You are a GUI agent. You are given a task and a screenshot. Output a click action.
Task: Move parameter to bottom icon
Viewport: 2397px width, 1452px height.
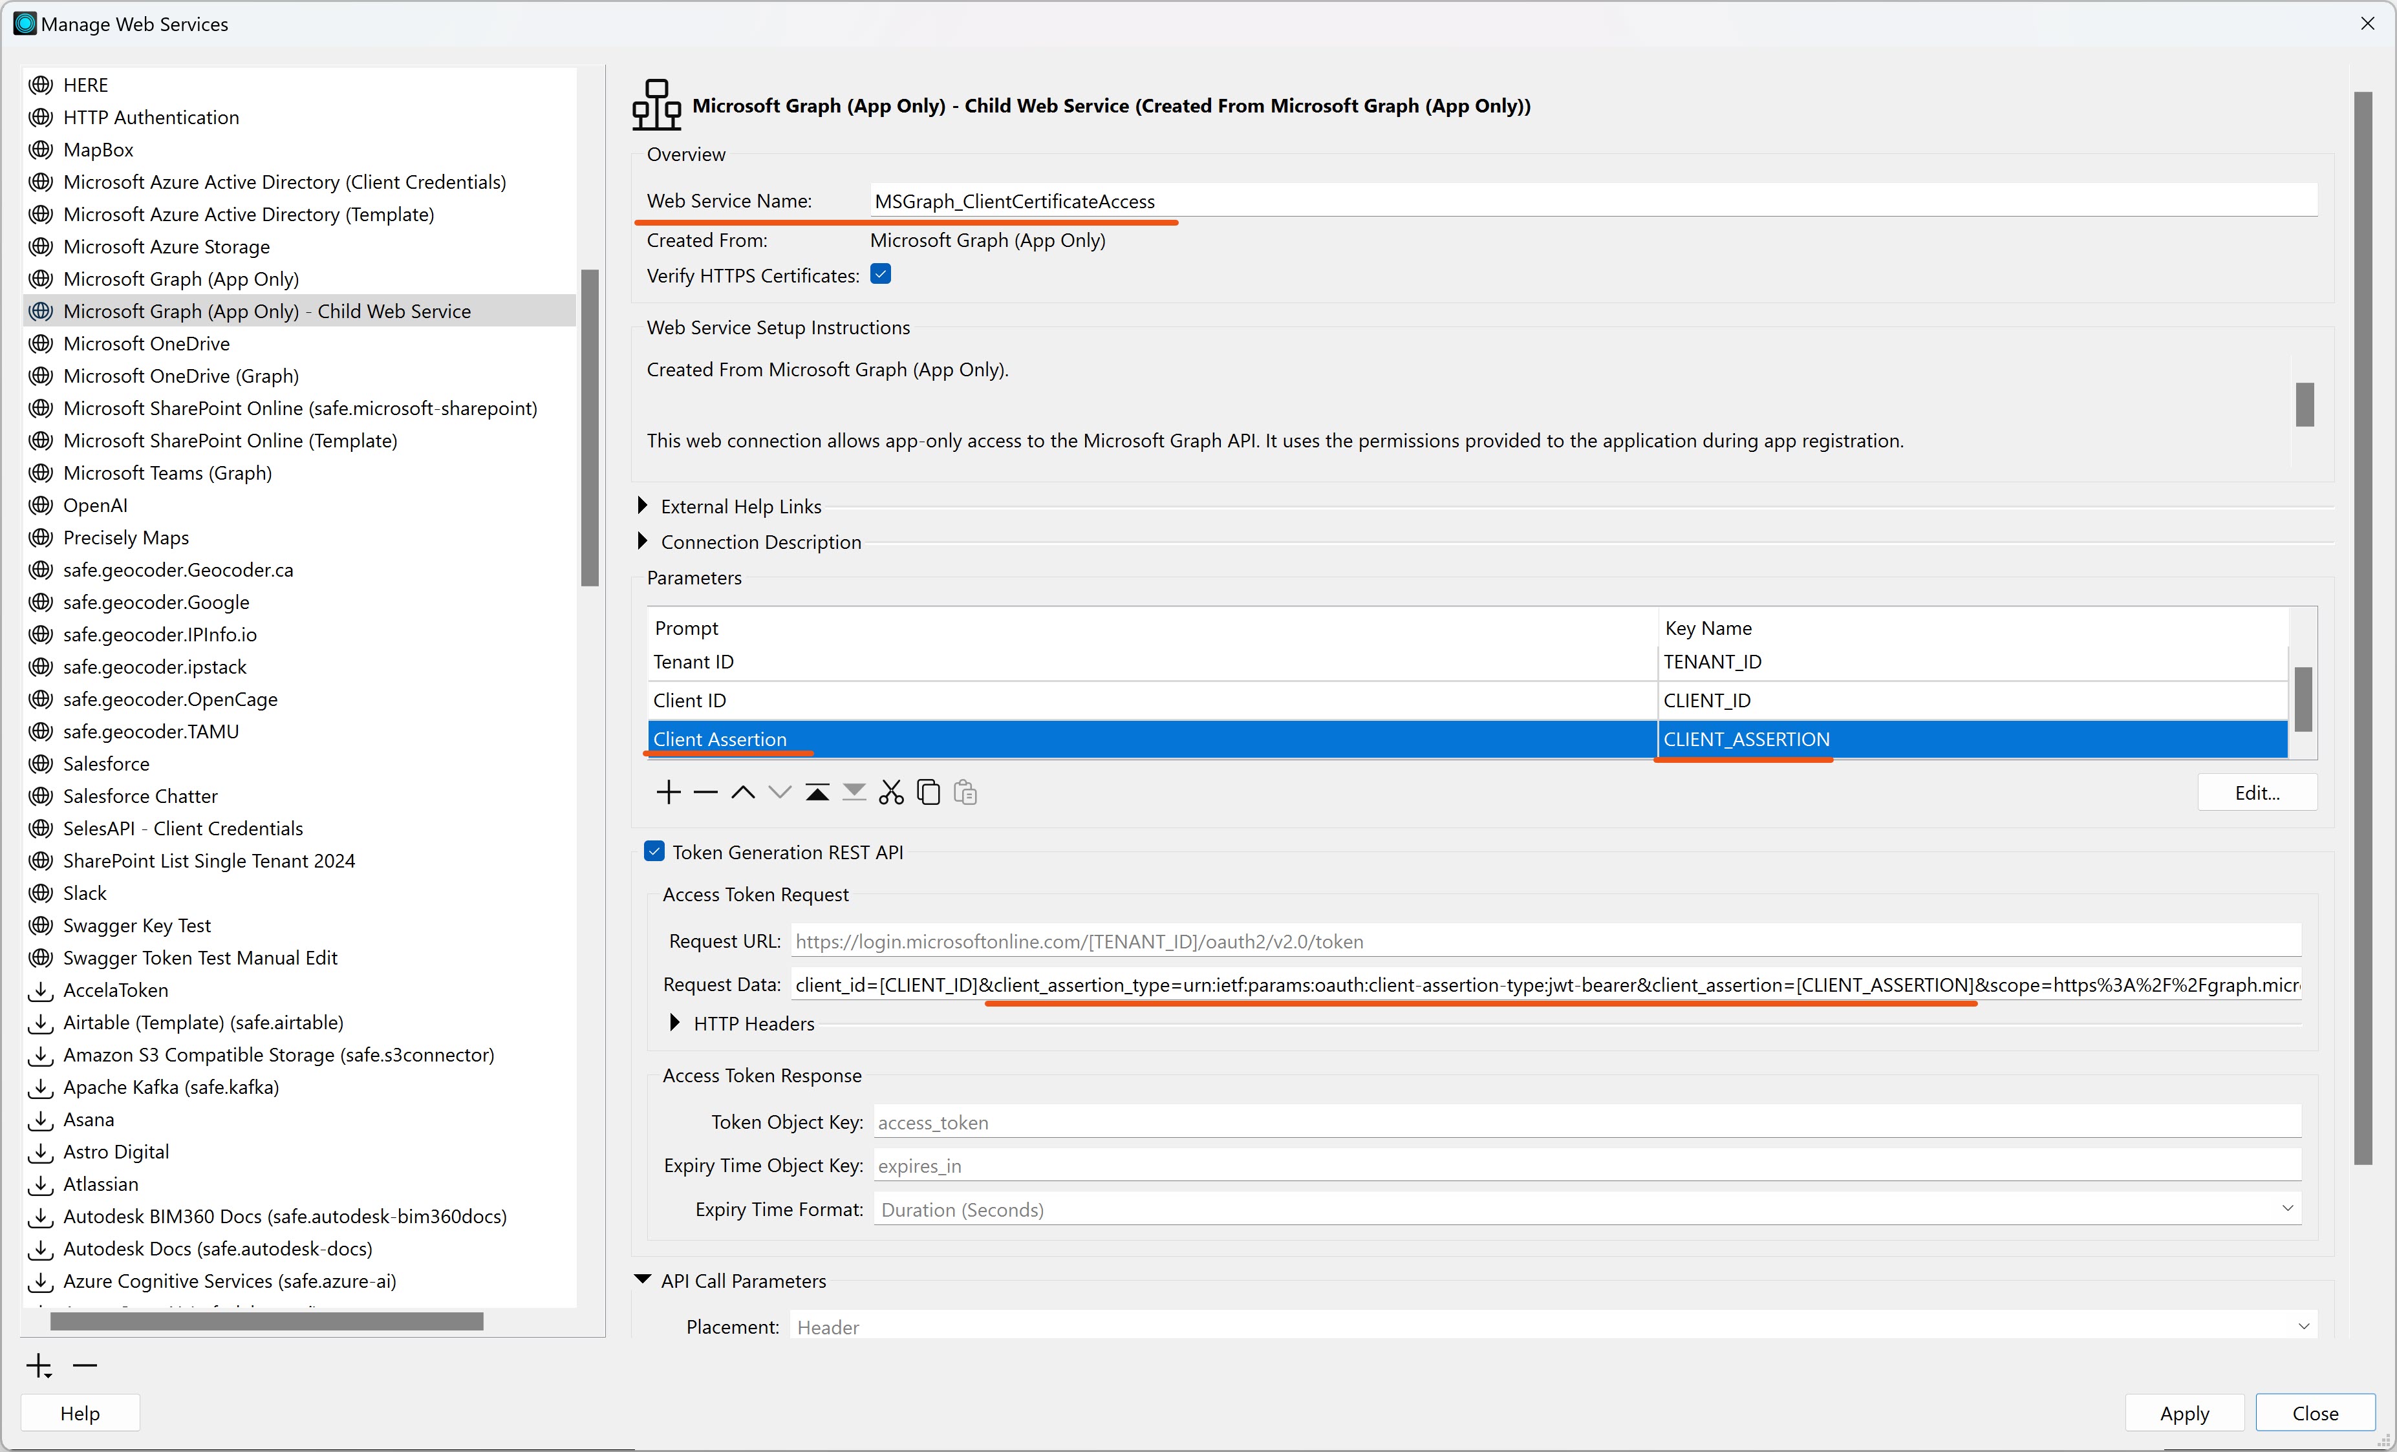(x=854, y=793)
